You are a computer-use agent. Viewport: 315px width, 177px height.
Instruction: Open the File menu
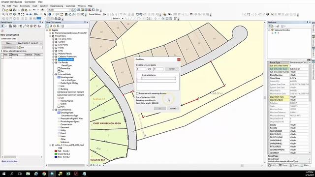[3, 6]
